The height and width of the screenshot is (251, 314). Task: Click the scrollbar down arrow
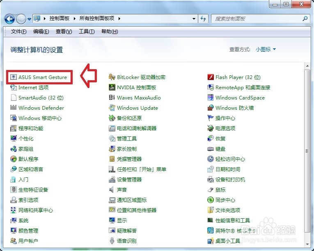pos(307,244)
